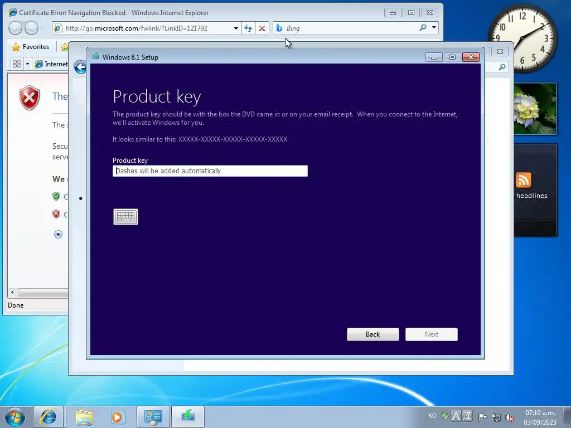Image resolution: width=571 pixels, height=428 pixels.
Task: Select the Internet Explorer page tab
Action: pyautogui.click(x=51, y=64)
